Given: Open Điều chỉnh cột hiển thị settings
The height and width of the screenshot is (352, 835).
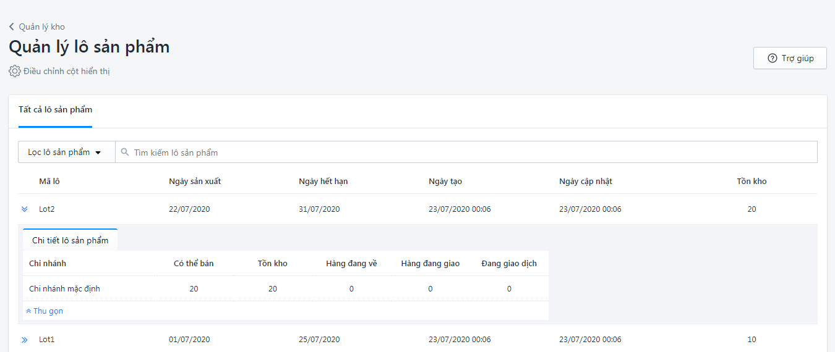Looking at the screenshot, I should 66,71.
